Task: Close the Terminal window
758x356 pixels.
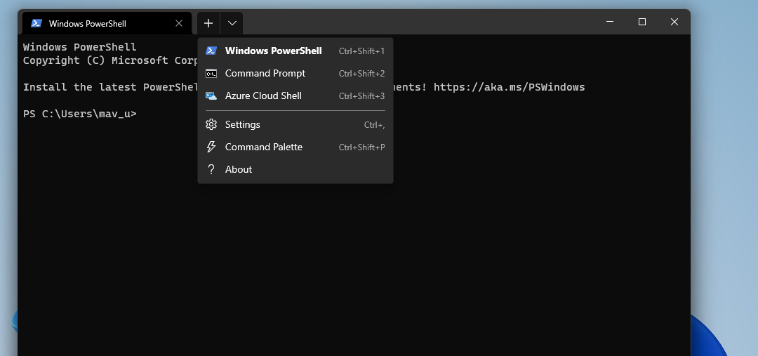Action: tap(674, 22)
